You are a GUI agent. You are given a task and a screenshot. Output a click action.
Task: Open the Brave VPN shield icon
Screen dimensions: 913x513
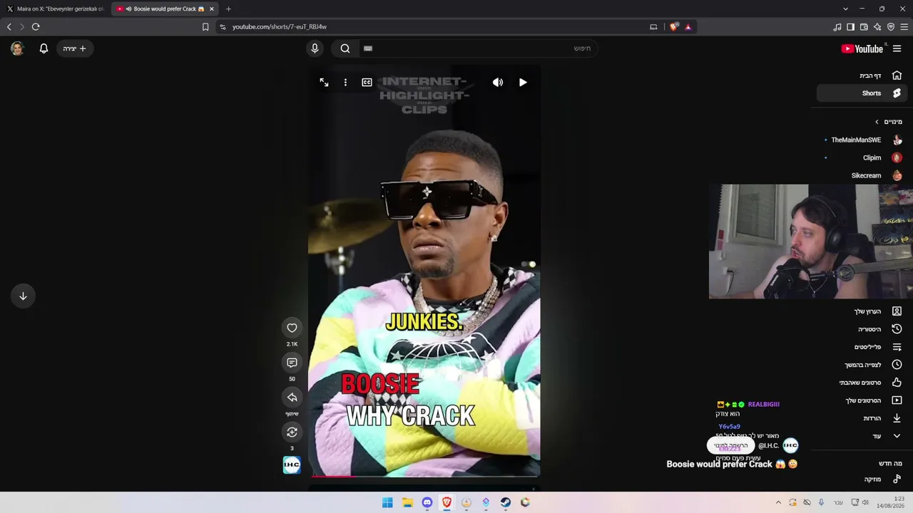tap(891, 27)
